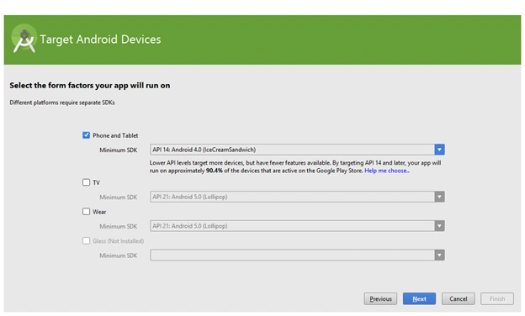Image resolution: width=525 pixels, height=316 pixels.
Task: Click the API 14: Android 4.0 combo box
Action: pos(297,150)
